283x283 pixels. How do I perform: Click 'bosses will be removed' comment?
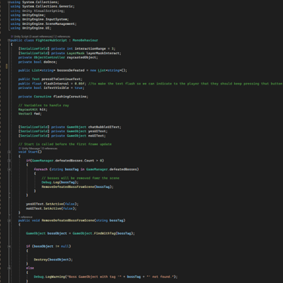pyautogui.click(x=80, y=178)
